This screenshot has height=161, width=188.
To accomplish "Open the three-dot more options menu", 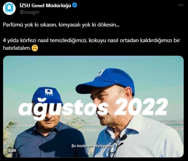I will point(181,5).
